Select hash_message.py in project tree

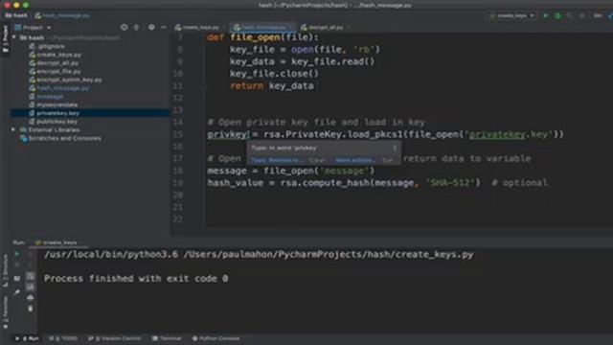(x=62, y=88)
